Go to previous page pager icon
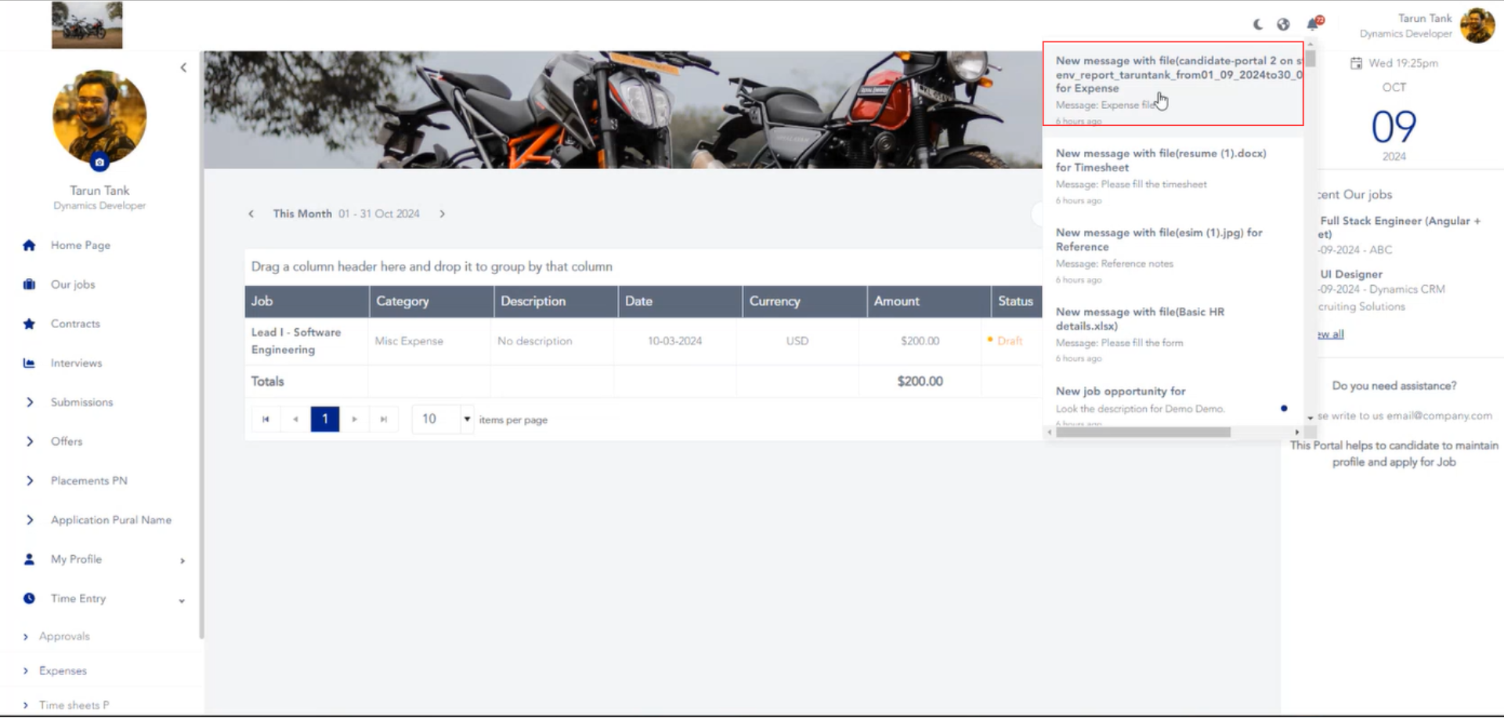 click(x=295, y=420)
